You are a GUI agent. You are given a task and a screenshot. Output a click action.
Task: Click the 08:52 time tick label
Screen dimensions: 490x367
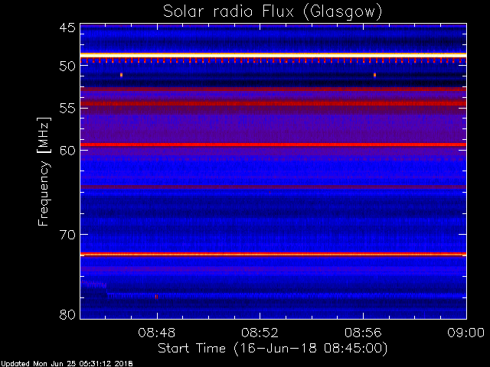(x=260, y=333)
